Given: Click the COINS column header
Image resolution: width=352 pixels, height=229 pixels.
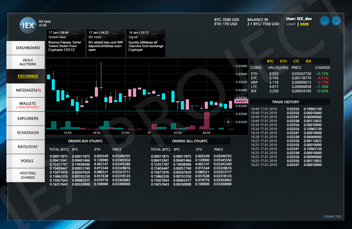Looking at the screenshot, I should click(256, 68).
